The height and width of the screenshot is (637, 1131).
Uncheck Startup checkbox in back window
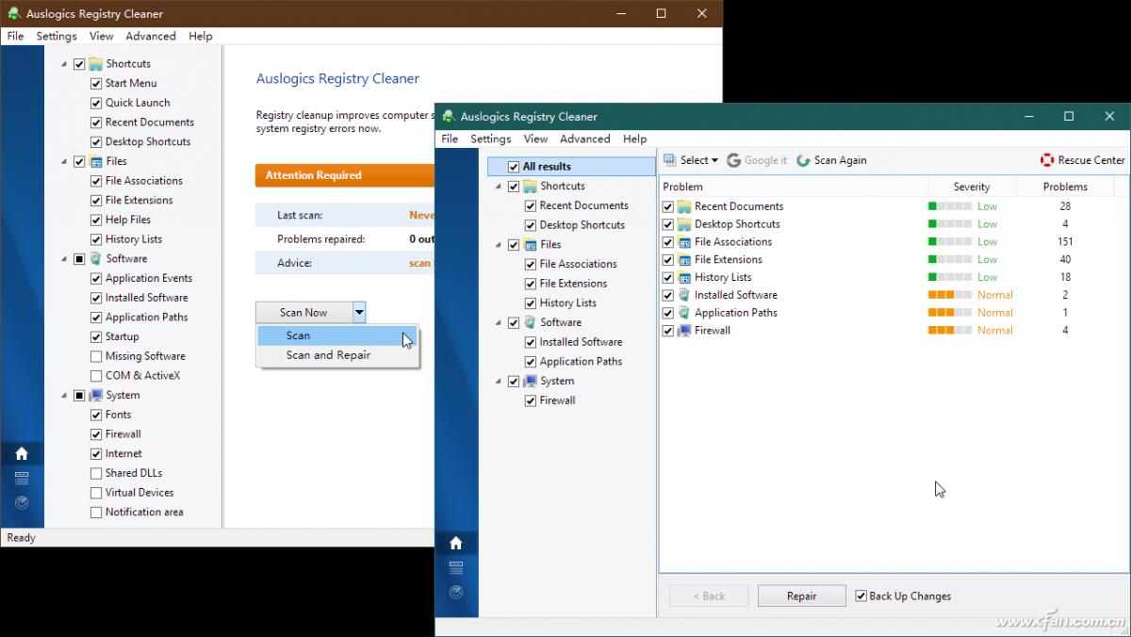coord(96,336)
